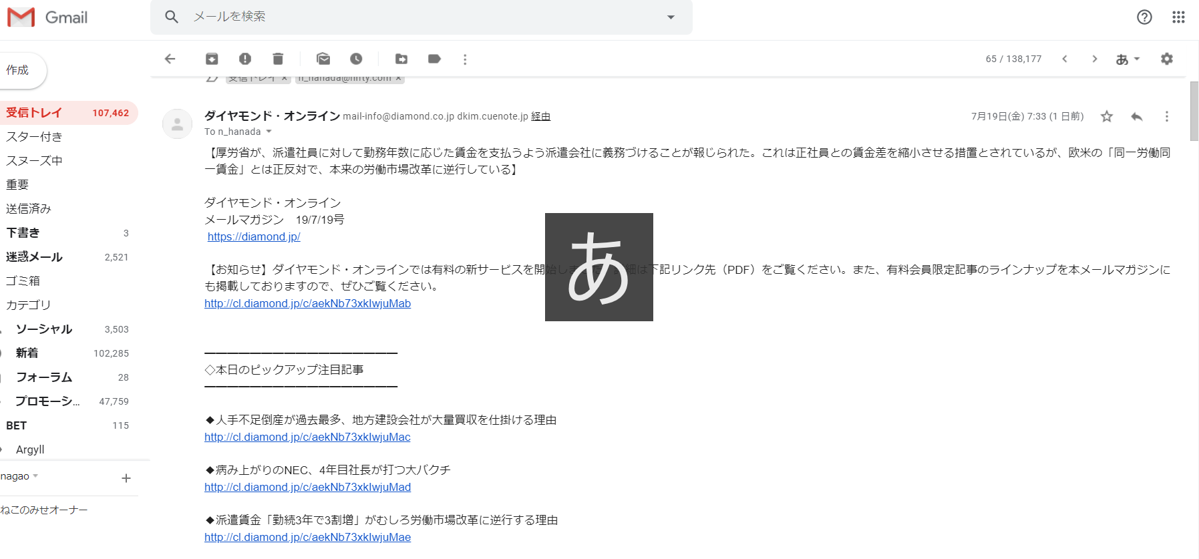Click 7月19日(金) 7:33 timestamp
Screen dimensions: 1199x559
(1027, 116)
